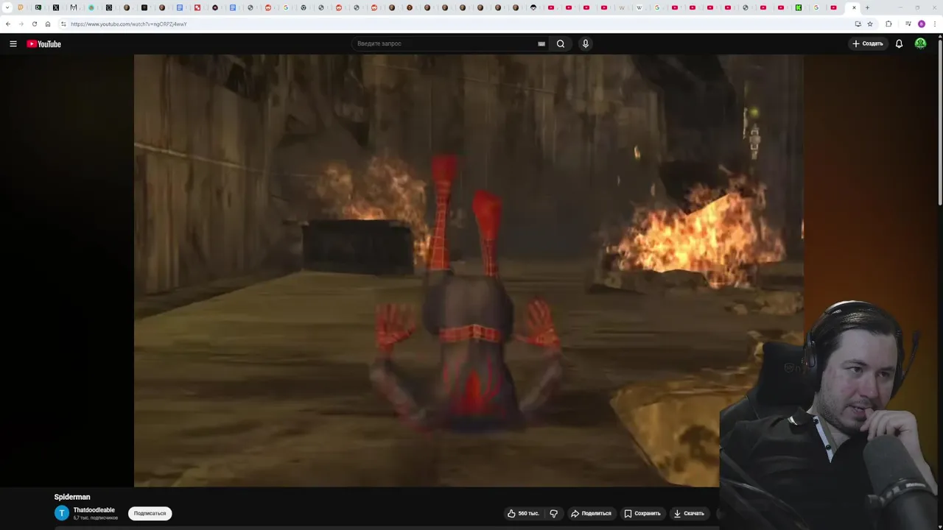This screenshot has width=943, height=530.
Task: Open the Создать create menu
Action: coord(867,43)
